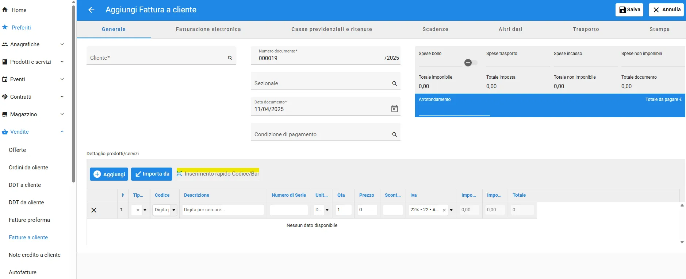This screenshot has width=686, height=279.
Task: Click the Anagrafiche people icon
Action: click(x=5, y=44)
